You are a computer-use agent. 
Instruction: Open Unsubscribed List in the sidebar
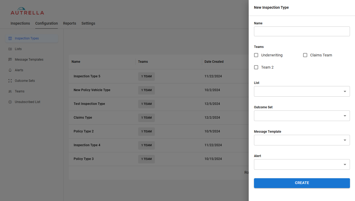(x=32, y=102)
